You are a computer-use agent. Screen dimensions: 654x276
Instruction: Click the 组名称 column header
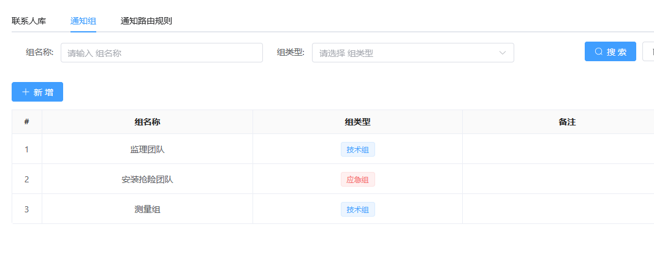coord(147,122)
